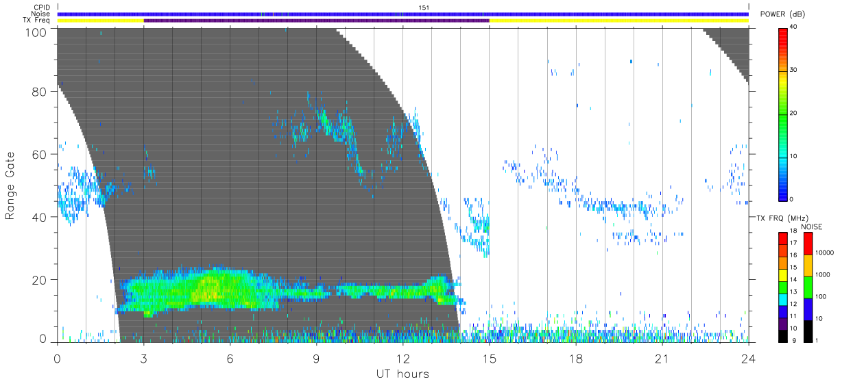Click the 80 tick on Range Gate axis
The width and height of the screenshot is (842, 388).
point(38,92)
